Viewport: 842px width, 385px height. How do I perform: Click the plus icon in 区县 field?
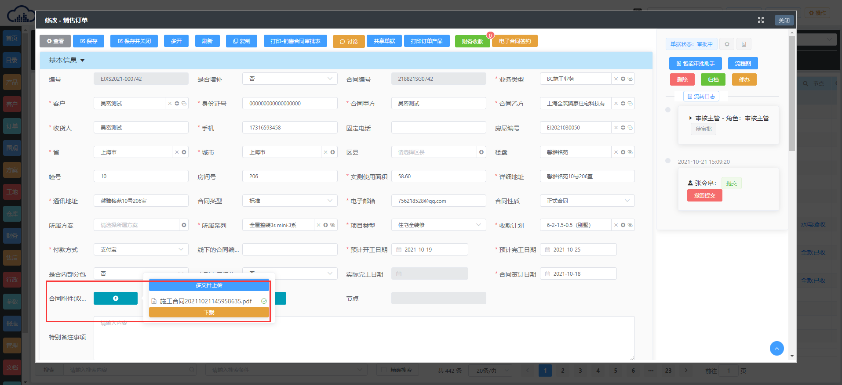click(481, 152)
